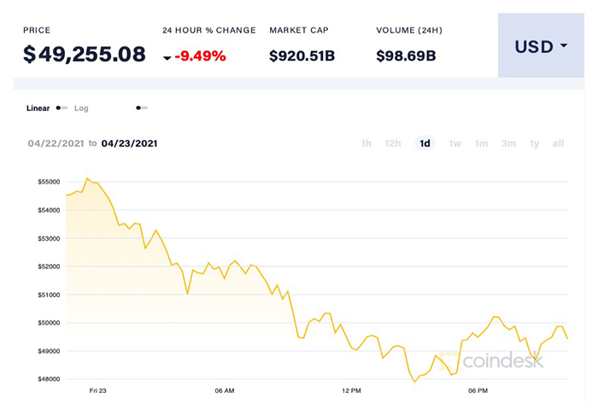Select the 1h time range
The height and width of the screenshot is (404, 598).
coord(366,143)
